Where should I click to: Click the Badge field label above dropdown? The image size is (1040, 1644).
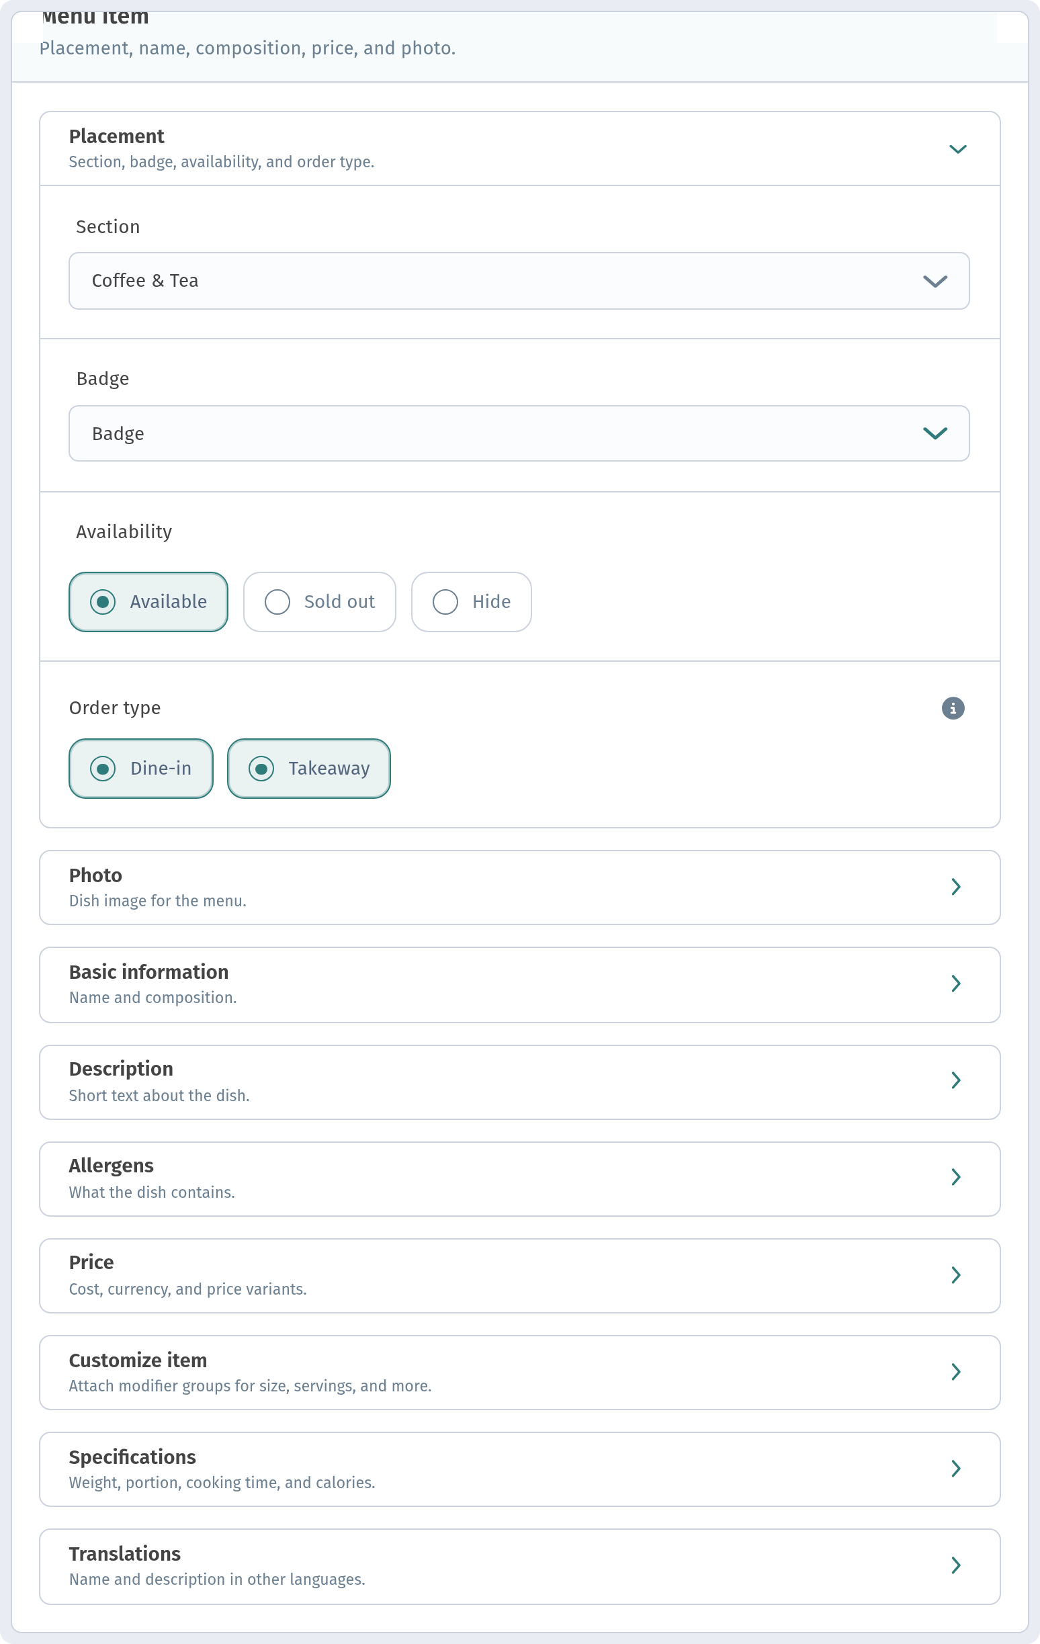coord(102,379)
